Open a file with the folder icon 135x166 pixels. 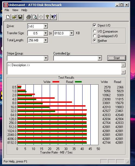(14, 17)
